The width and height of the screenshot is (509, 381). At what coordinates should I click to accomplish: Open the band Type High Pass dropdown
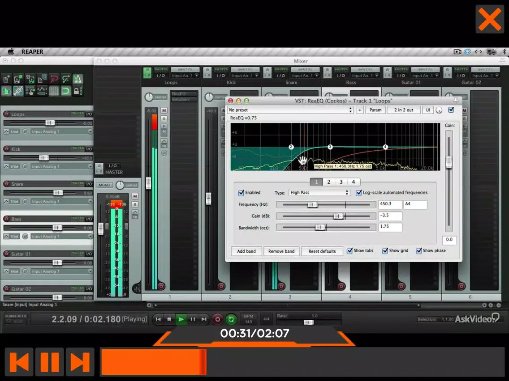pyautogui.click(x=319, y=192)
